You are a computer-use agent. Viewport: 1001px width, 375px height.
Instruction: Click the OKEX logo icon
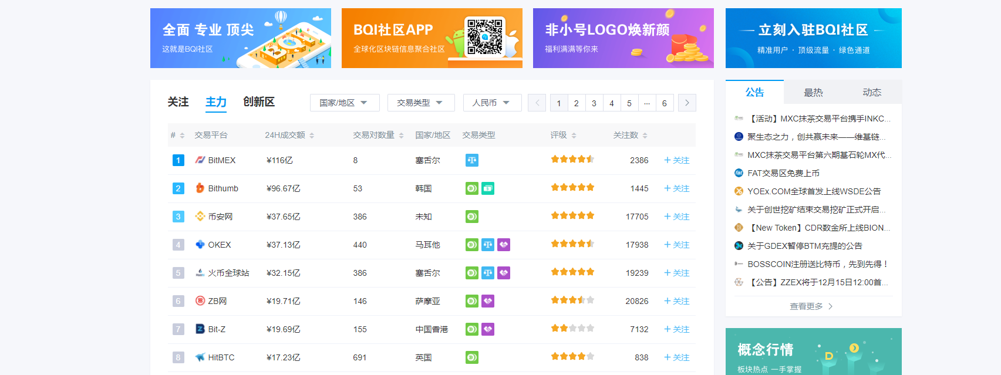point(200,245)
